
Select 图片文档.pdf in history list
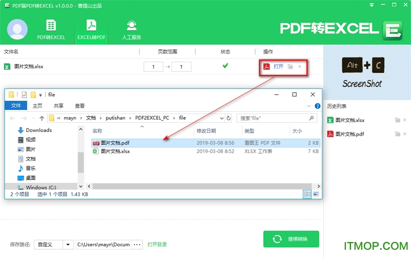pyautogui.click(x=350, y=134)
